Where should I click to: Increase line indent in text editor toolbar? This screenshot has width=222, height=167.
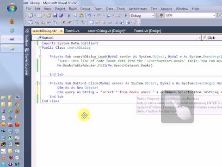pos(70,23)
